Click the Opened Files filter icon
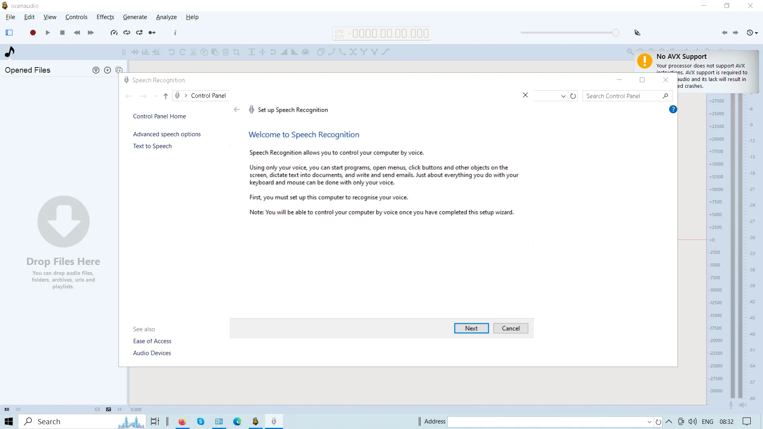 (x=96, y=70)
